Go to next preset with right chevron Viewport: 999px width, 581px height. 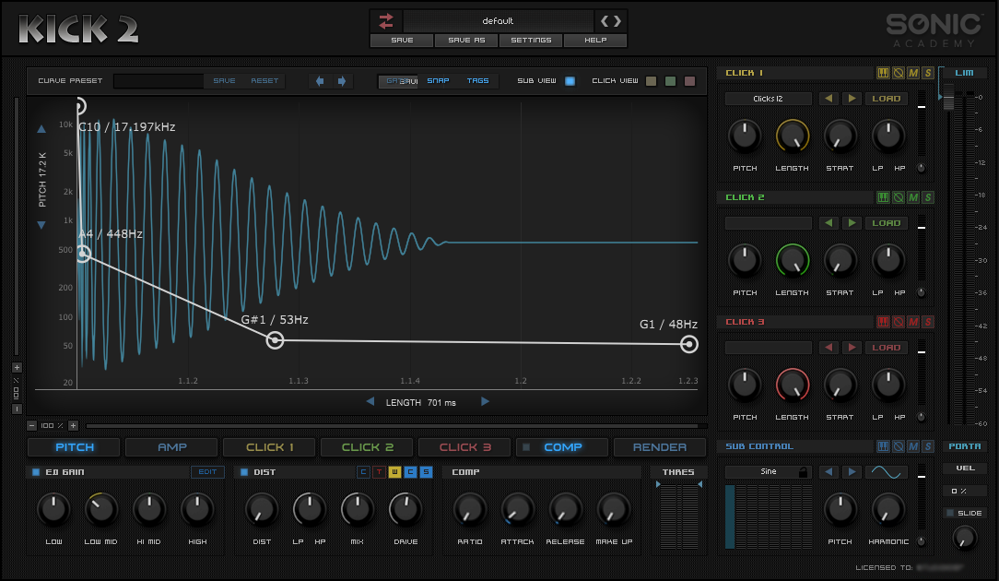pos(617,21)
